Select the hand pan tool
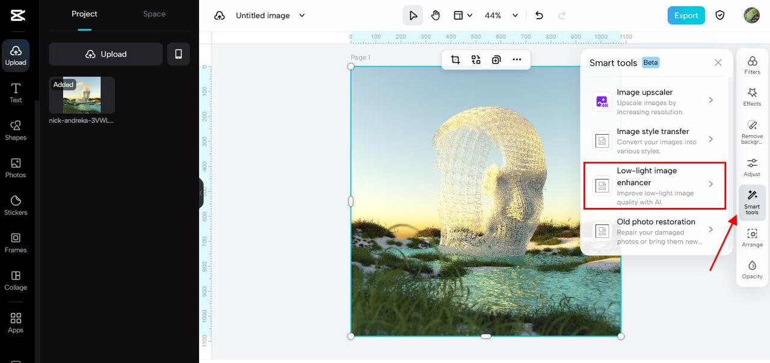The width and height of the screenshot is (770, 363). (436, 16)
